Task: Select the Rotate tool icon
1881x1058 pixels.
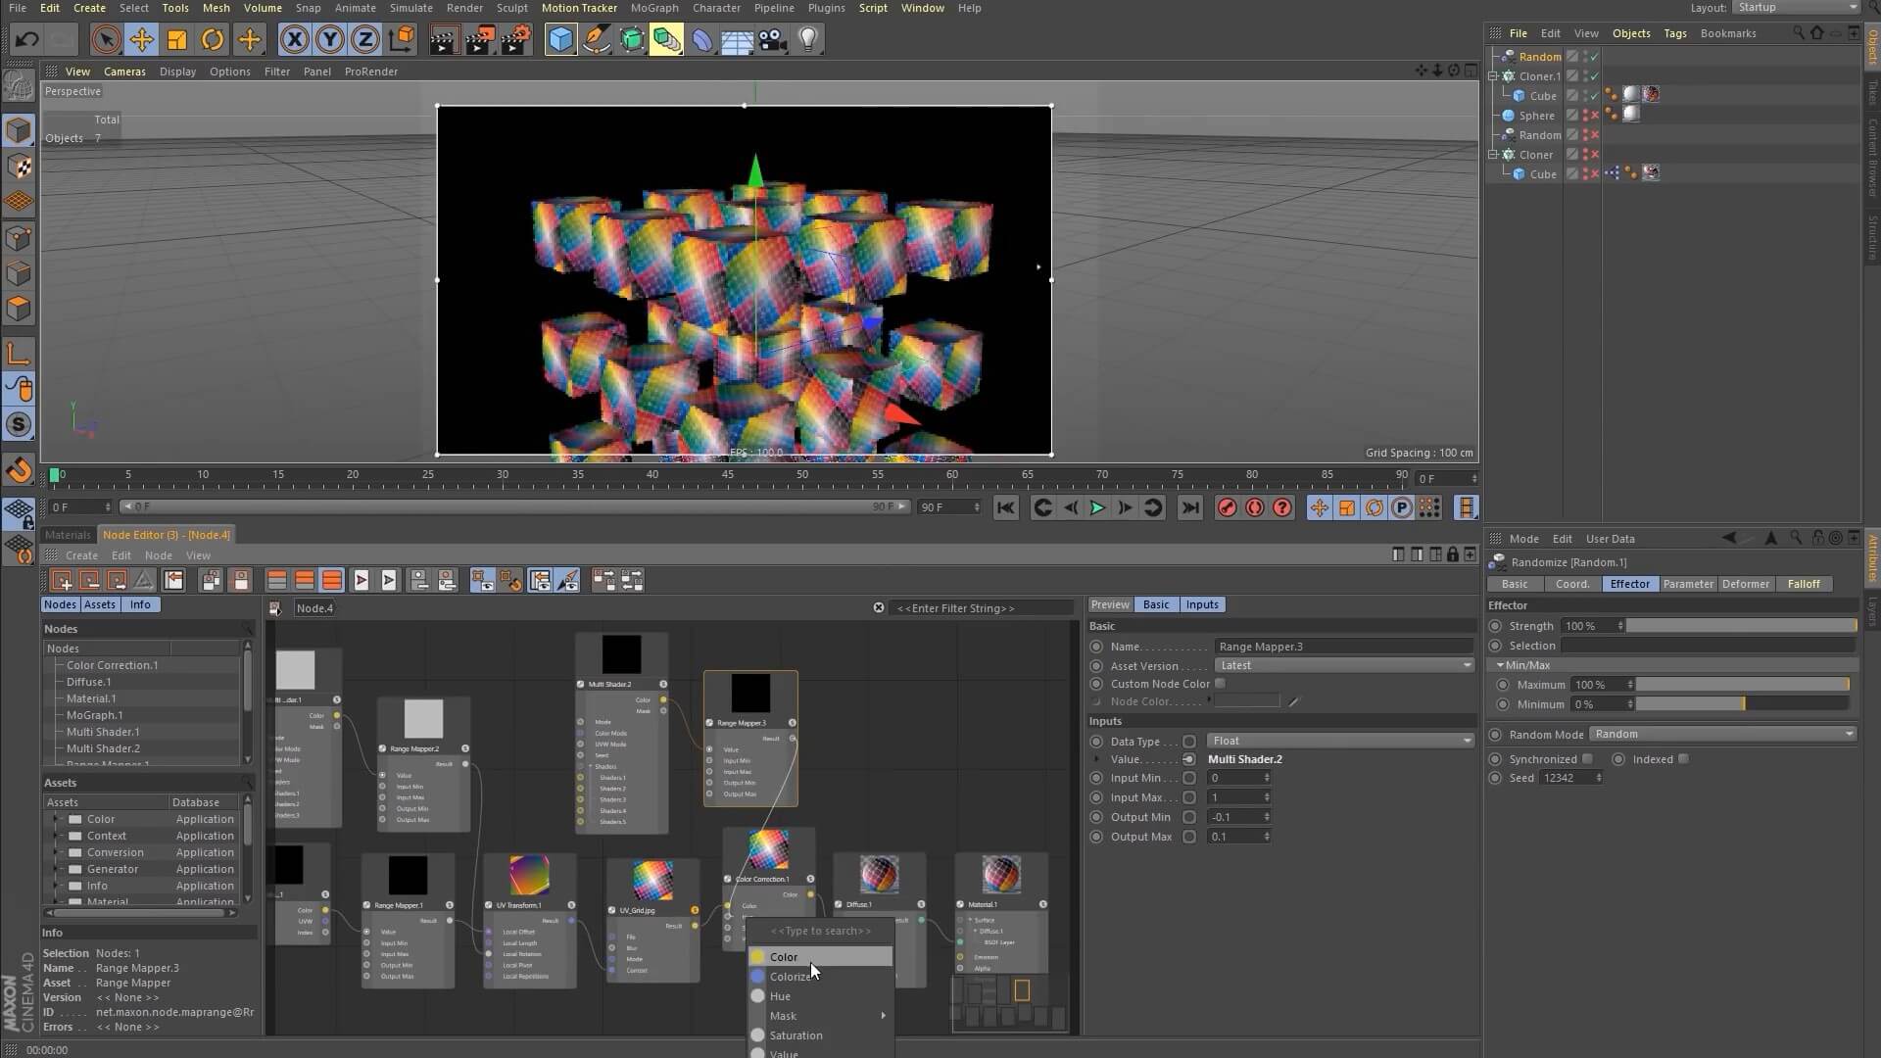Action: point(213,39)
